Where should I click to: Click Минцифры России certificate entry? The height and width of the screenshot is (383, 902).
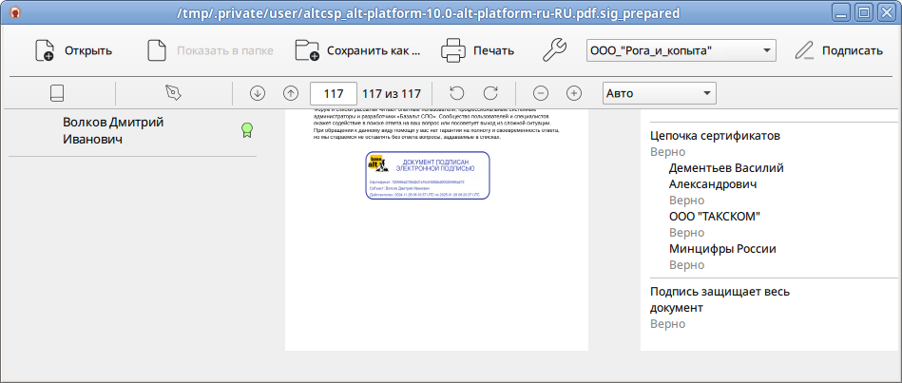[722, 249]
